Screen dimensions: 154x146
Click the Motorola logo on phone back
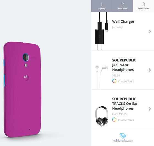click(26, 77)
